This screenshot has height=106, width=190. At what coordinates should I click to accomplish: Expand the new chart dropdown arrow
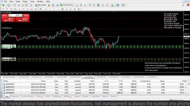5,5
